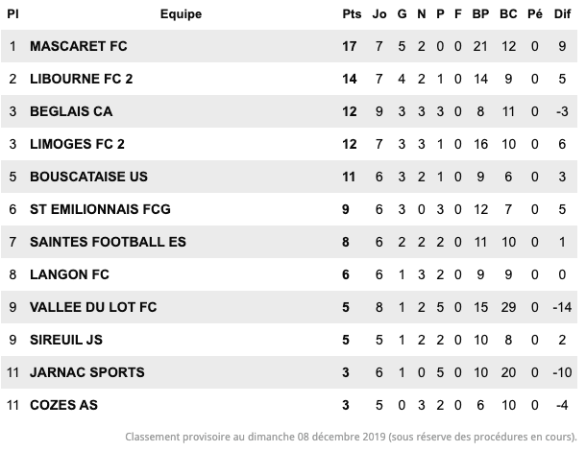Click the Classement provisoire footnote text

click(x=351, y=437)
